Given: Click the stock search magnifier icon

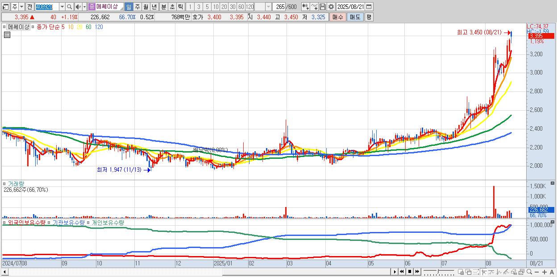Looking at the screenshot, I should pos(70,7).
